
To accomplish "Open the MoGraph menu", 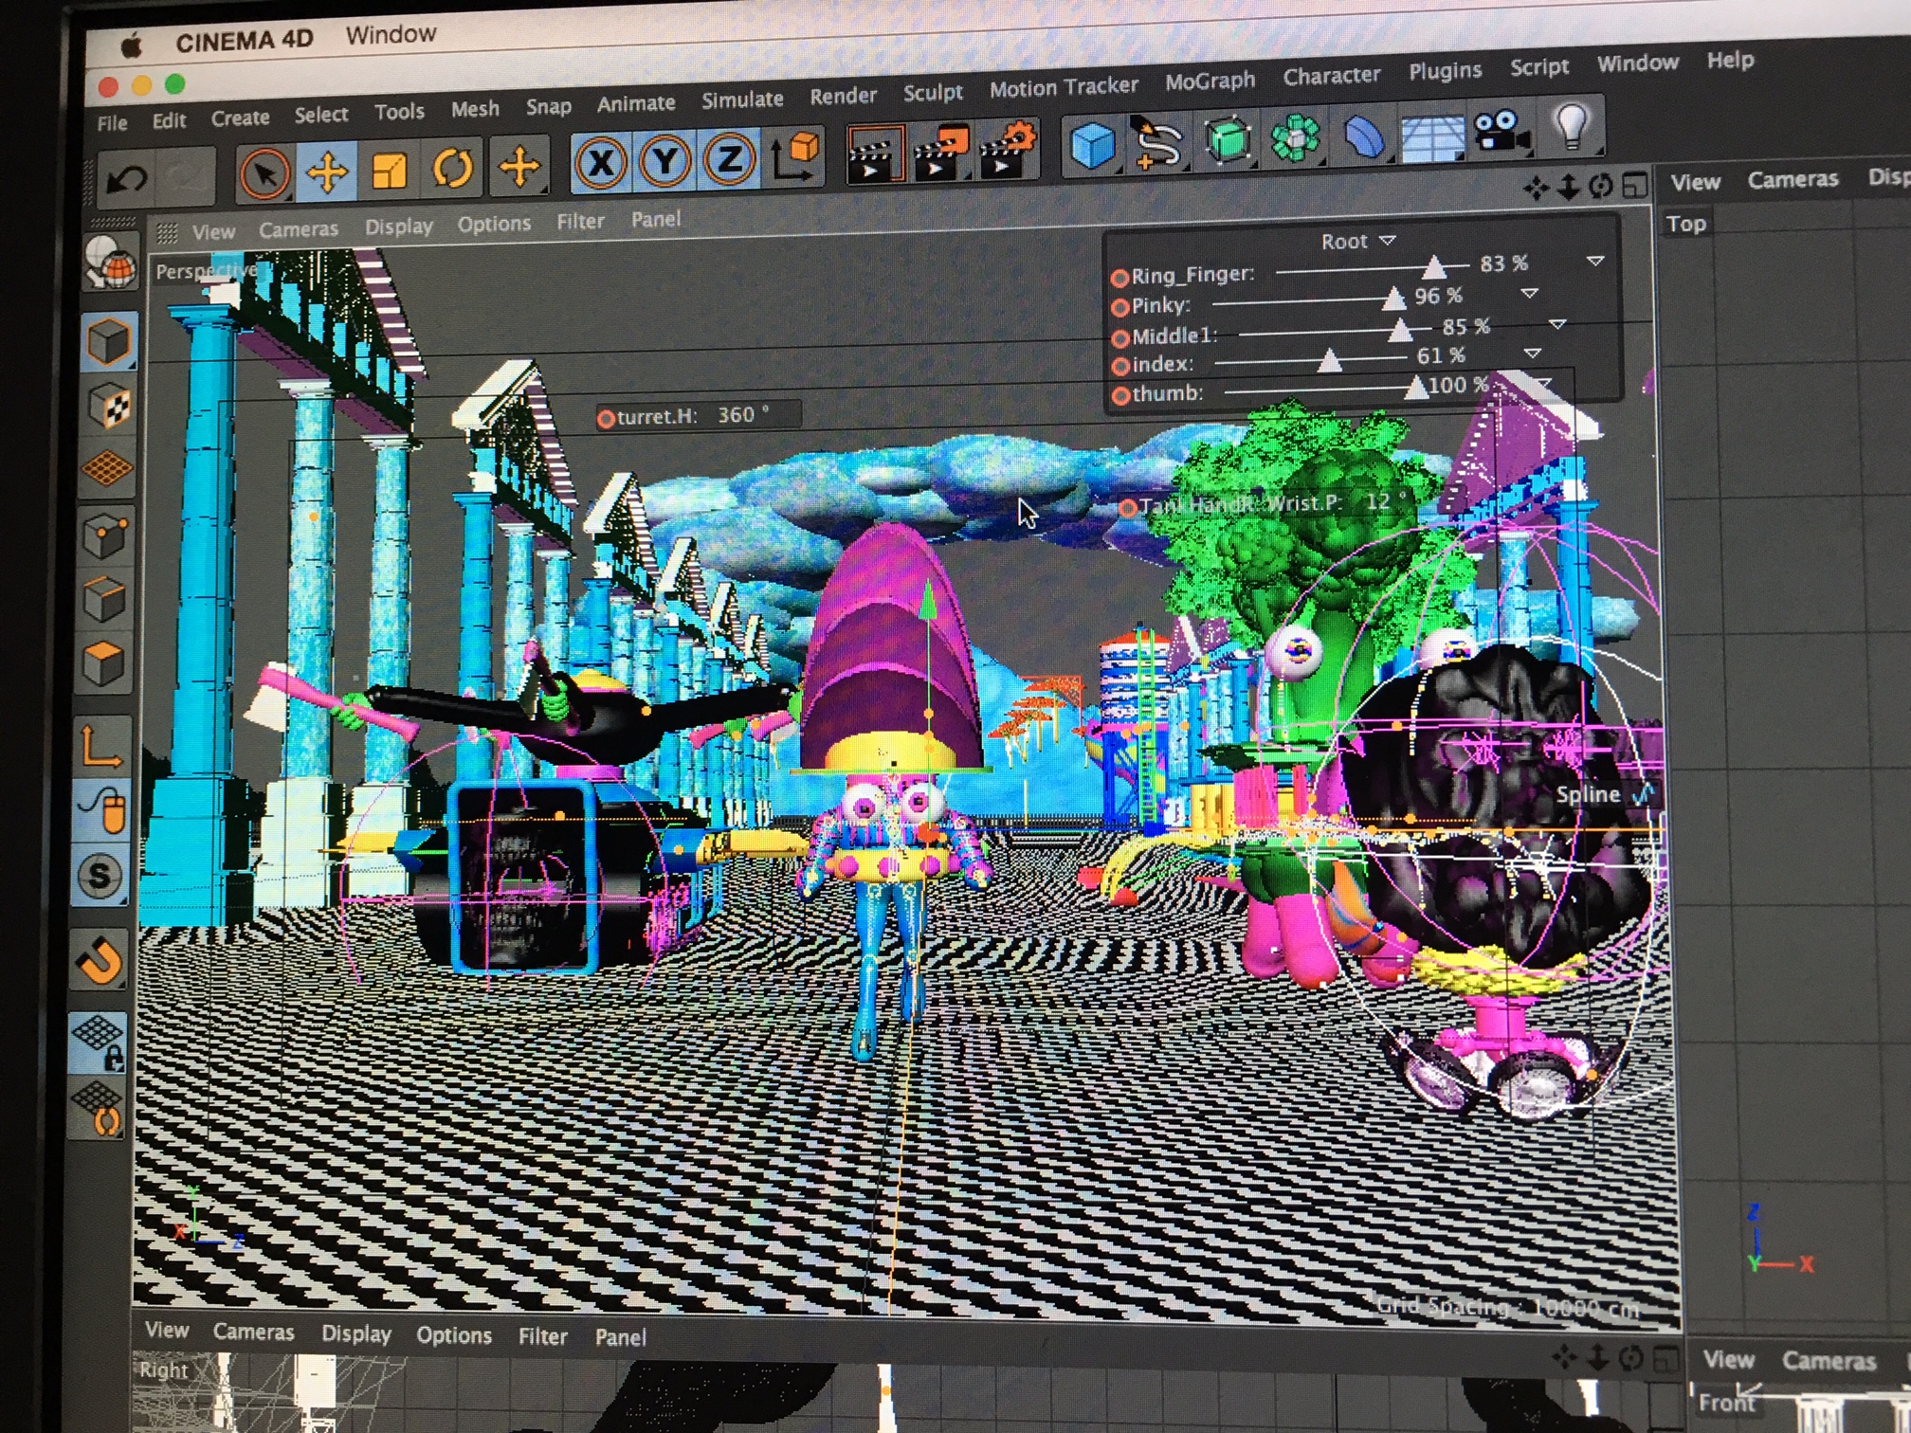I will click(1210, 82).
